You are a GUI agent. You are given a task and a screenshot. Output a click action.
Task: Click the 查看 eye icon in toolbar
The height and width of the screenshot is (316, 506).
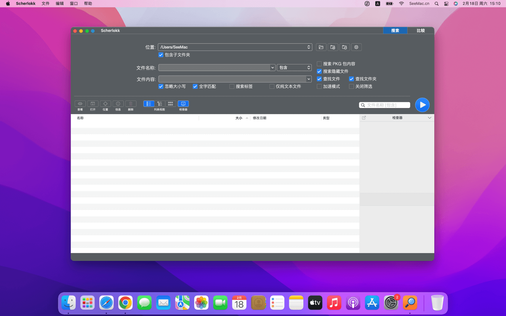pos(80,104)
